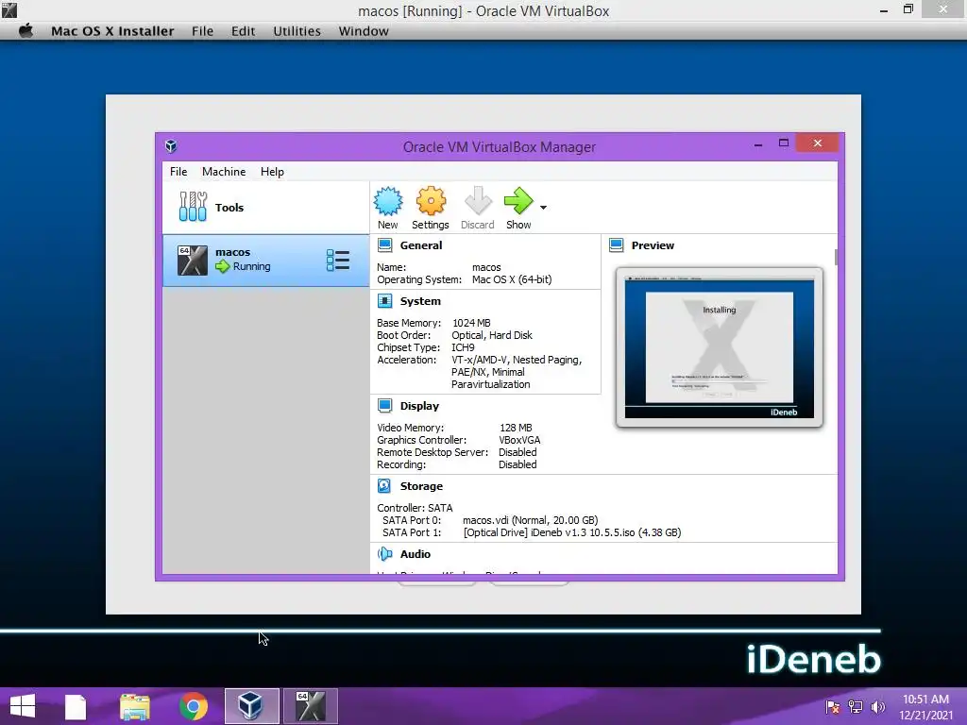Image resolution: width=967 pixels, height=725 pixels.
Task: Click the Audio section header
Action: pos(416,553)
